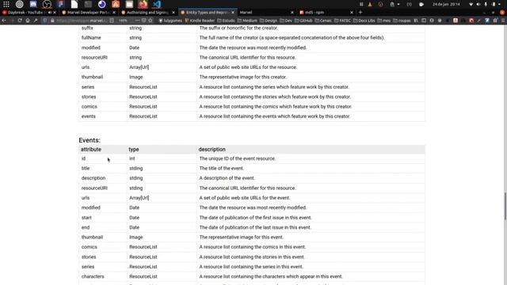Click 'Image' type in creators thumbnail row
507x285 pixels.
click(136, 77)
